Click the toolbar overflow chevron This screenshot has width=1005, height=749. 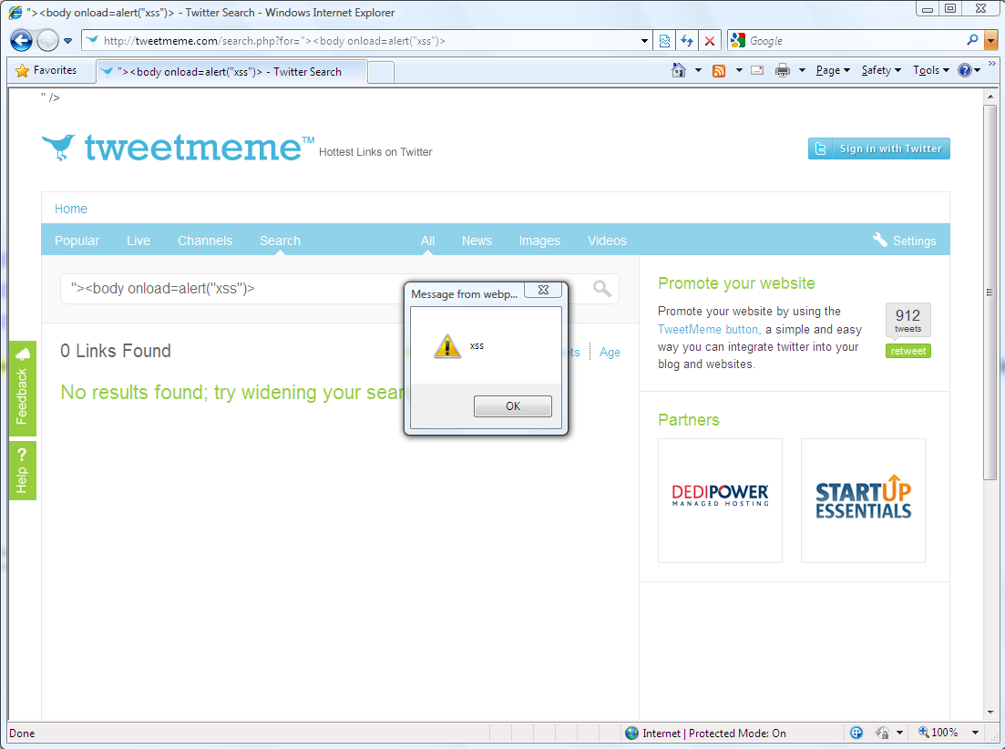coord(992,64)
